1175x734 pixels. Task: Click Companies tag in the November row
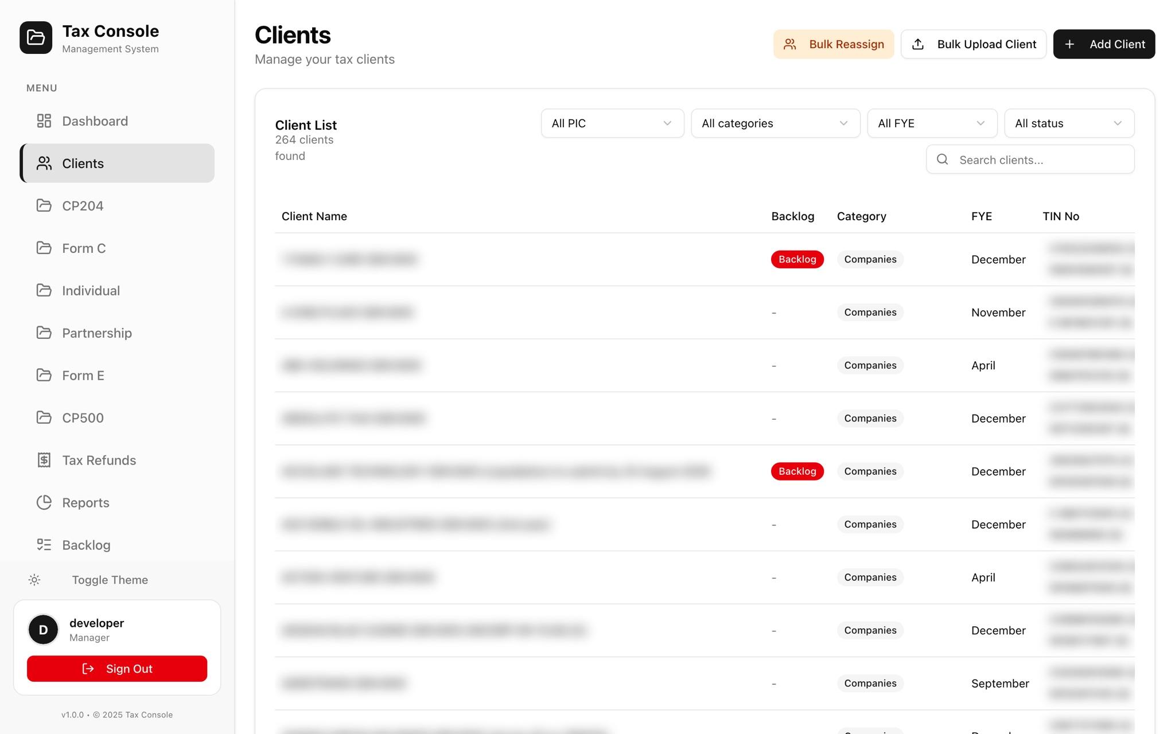[x=870, y=313]
